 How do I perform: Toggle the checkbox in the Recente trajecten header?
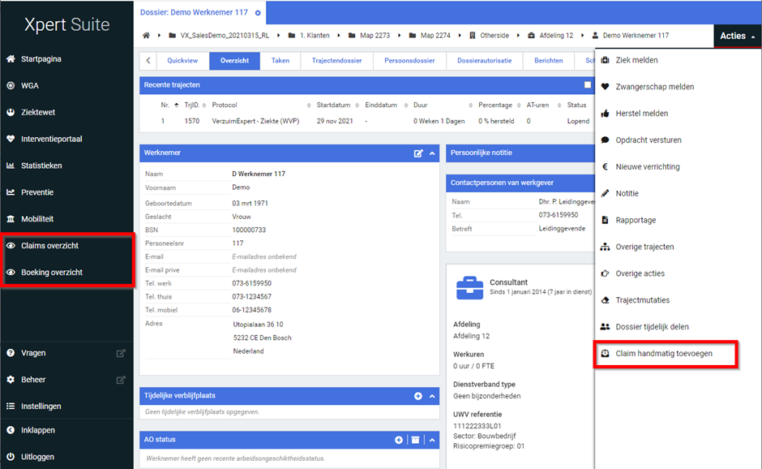(588, 84)
